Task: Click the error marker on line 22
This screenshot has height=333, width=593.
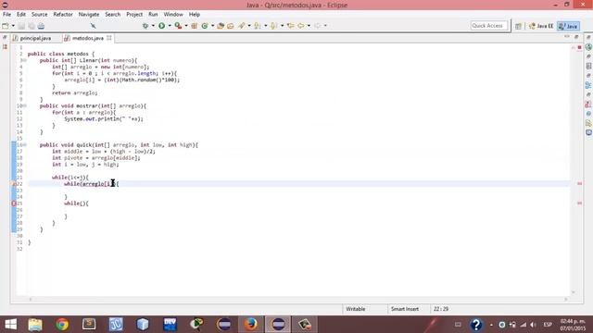Action: (x=14, y=184)
